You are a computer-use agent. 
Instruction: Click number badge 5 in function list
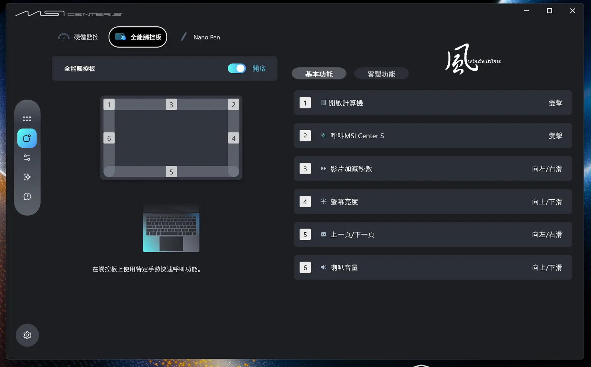pyautogui.click(x=305, y=234)
